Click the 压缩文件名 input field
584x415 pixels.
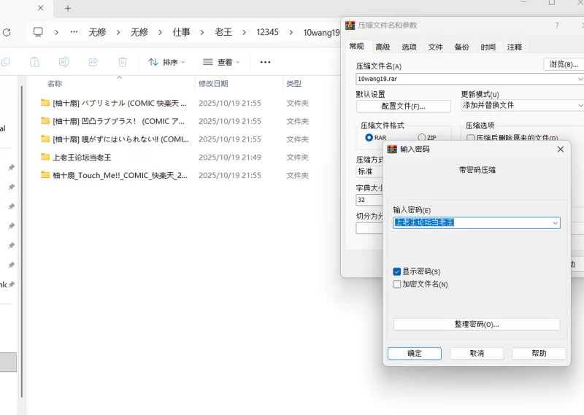pos(466,78)
